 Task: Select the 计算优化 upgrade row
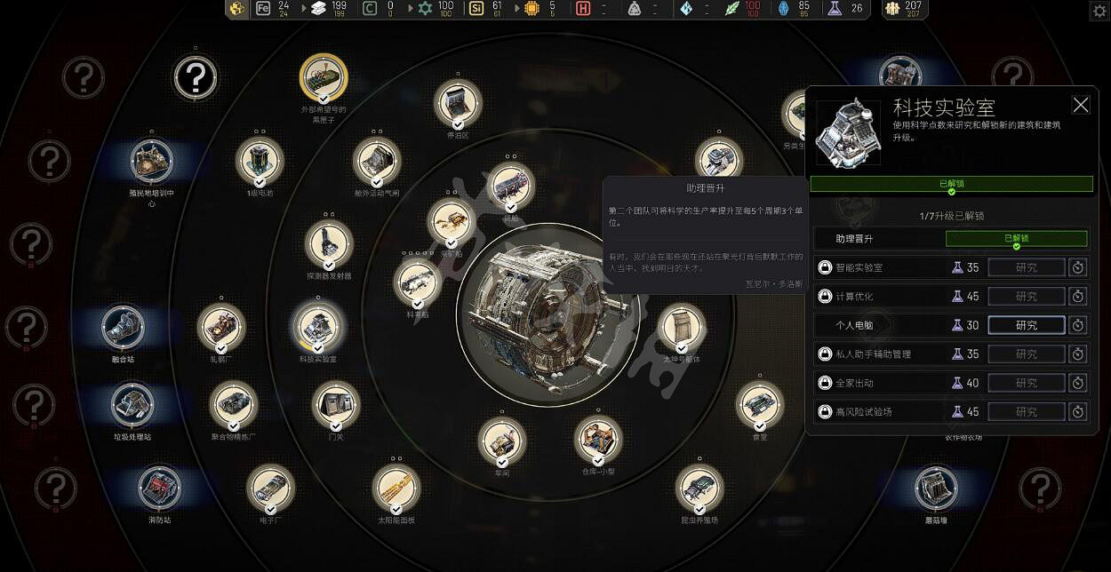pyautogui.click(x=898, y=297)
